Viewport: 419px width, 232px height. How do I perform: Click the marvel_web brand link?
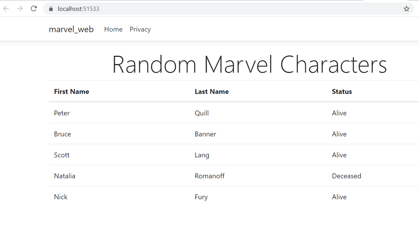click(x=71, y=29)
